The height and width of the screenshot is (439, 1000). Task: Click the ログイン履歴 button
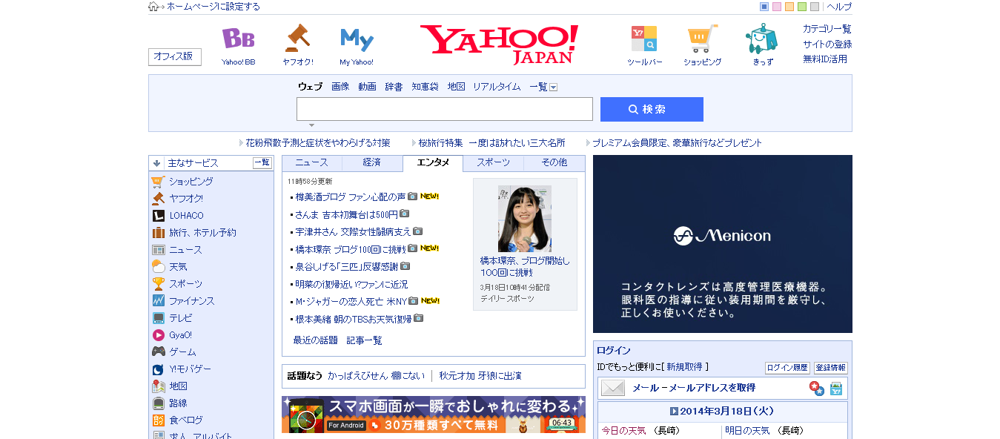click(787, 368)
